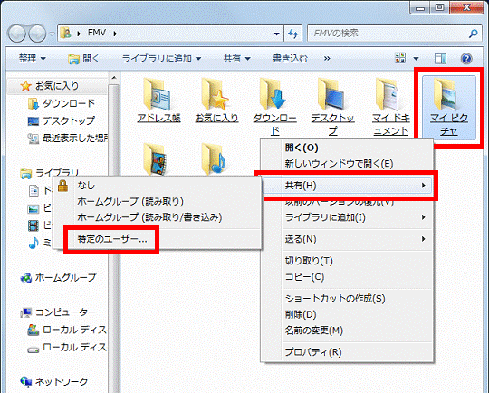
Task: Select the video folder with film strip
Action: click(x=157, y=159)
